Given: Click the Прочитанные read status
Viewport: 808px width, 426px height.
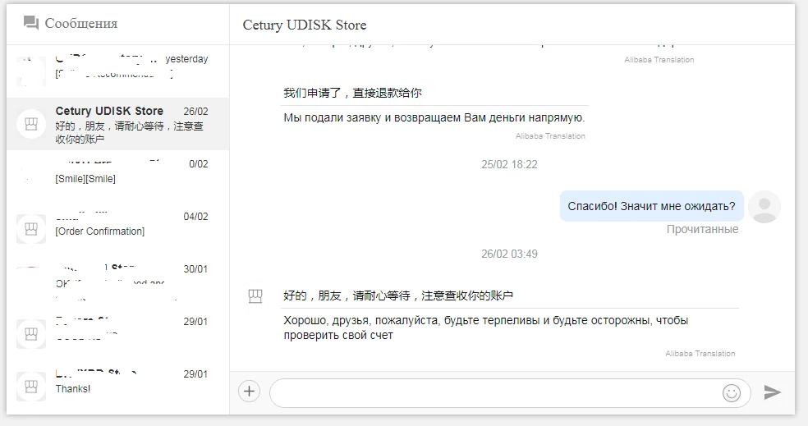Looking at the screenshot, I should [x=702, y=229].
